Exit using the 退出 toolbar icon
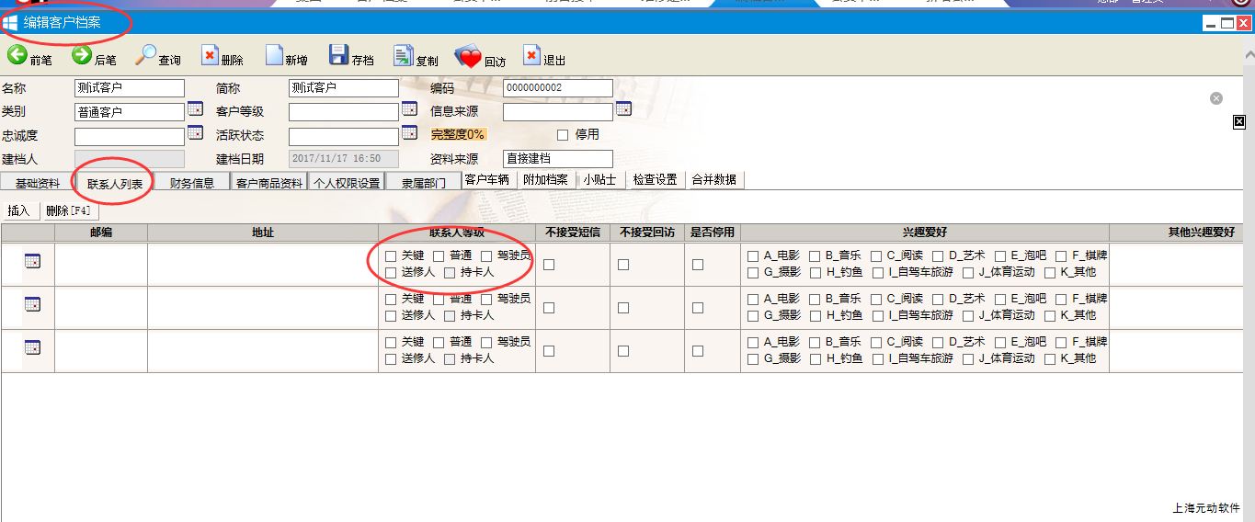This screenshot has width=1255, height=522. (531, 56)
